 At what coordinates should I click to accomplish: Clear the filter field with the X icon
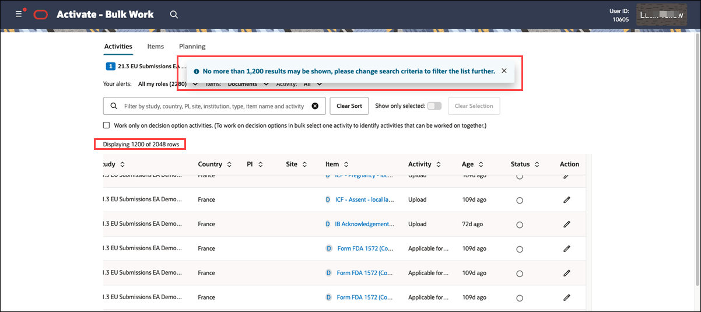(x=315, y=106)
